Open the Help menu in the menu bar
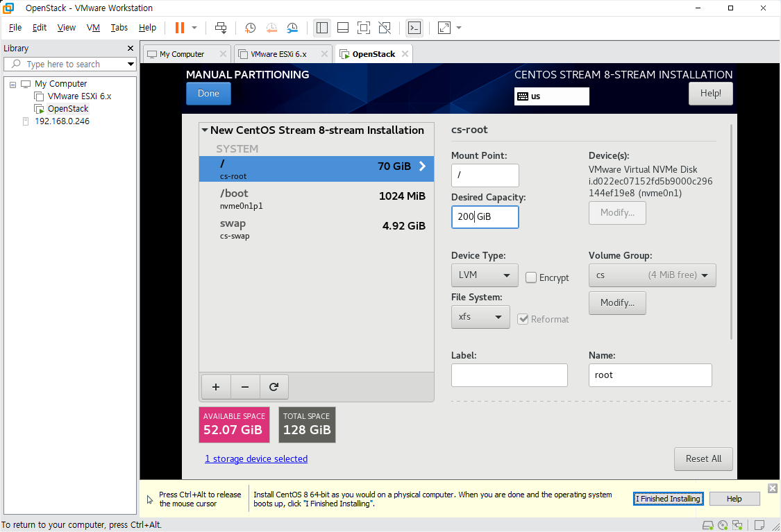The width and height of the screenshot is (781, 532). pyautogui.click(x=147, y=27)
